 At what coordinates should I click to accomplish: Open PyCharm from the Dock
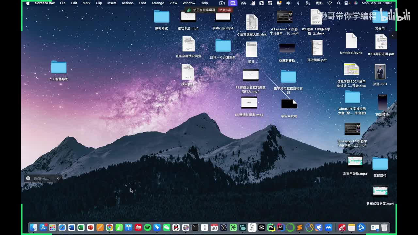pyautogui.click(x=271, y=227)
